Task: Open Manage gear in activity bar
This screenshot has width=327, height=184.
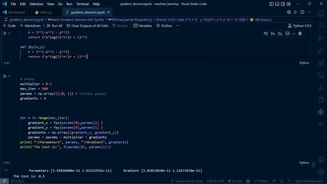Action: pos(321,172)
